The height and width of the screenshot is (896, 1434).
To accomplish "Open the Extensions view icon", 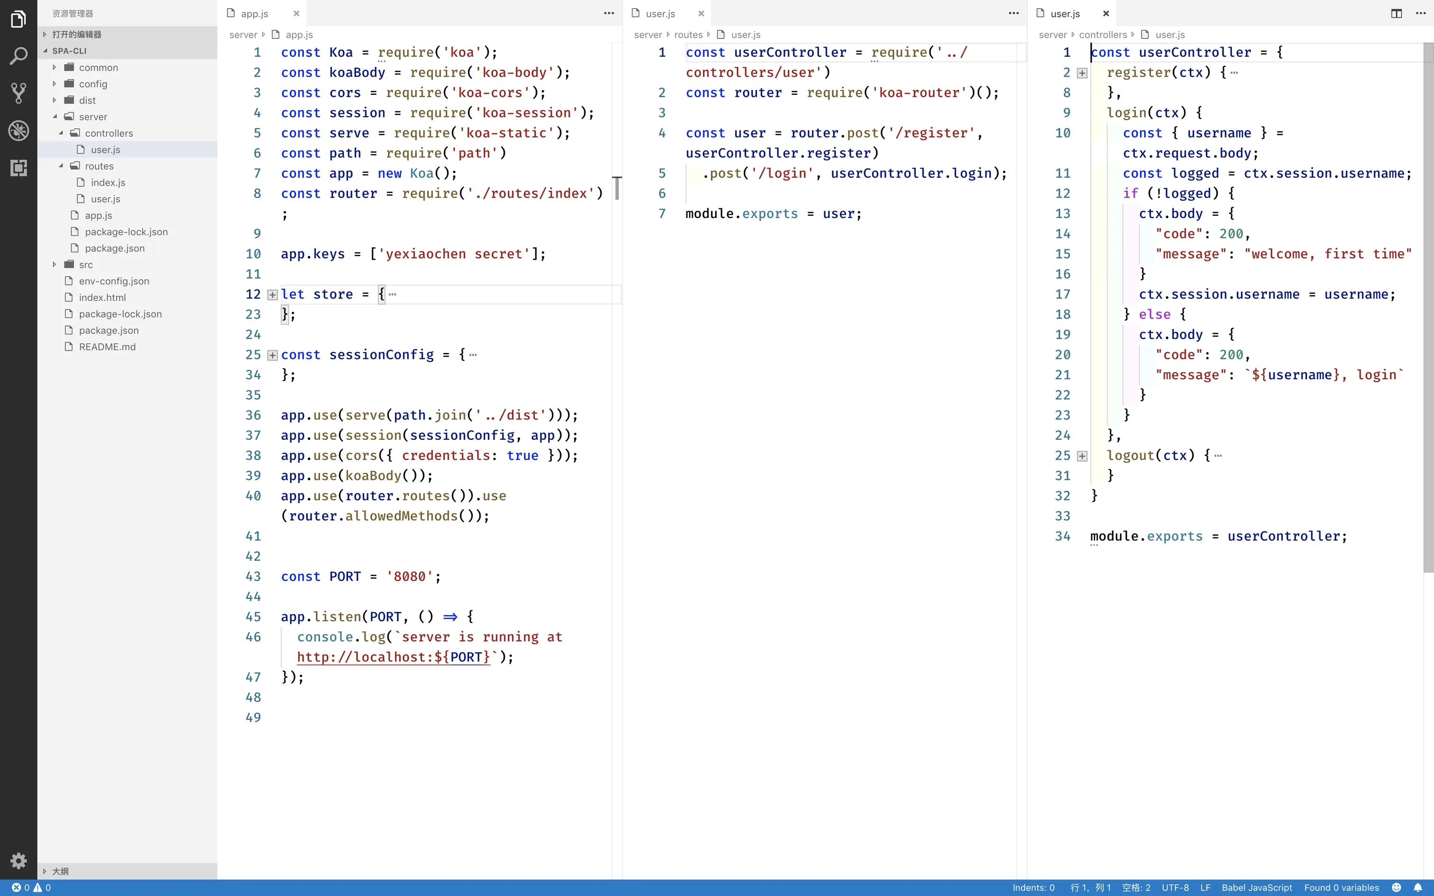I will (x=18, y=168).
